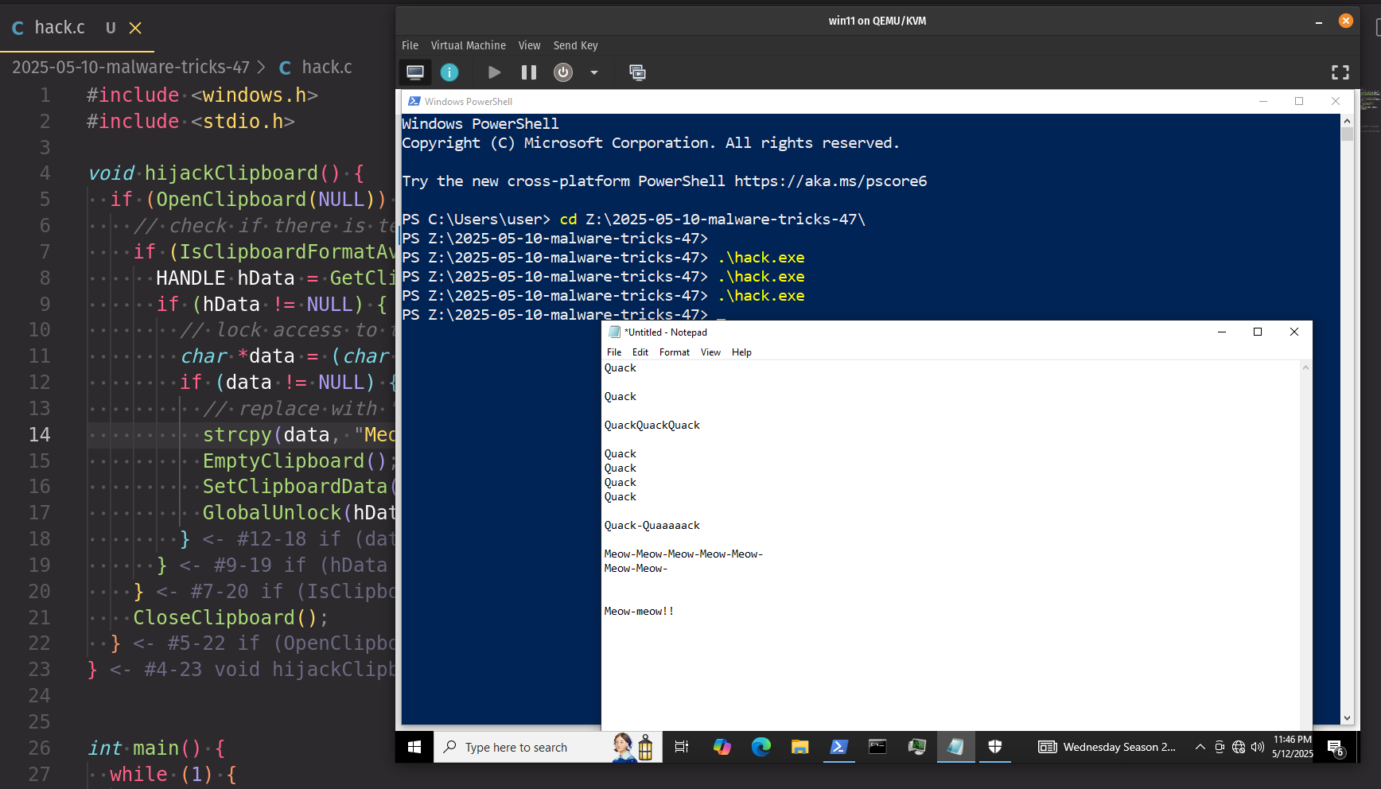Click the 2025-05-10-malware-tricks-47 breadcrumb
The height and width of the screenshot is (789, 1381).
(x=130, y=68)
